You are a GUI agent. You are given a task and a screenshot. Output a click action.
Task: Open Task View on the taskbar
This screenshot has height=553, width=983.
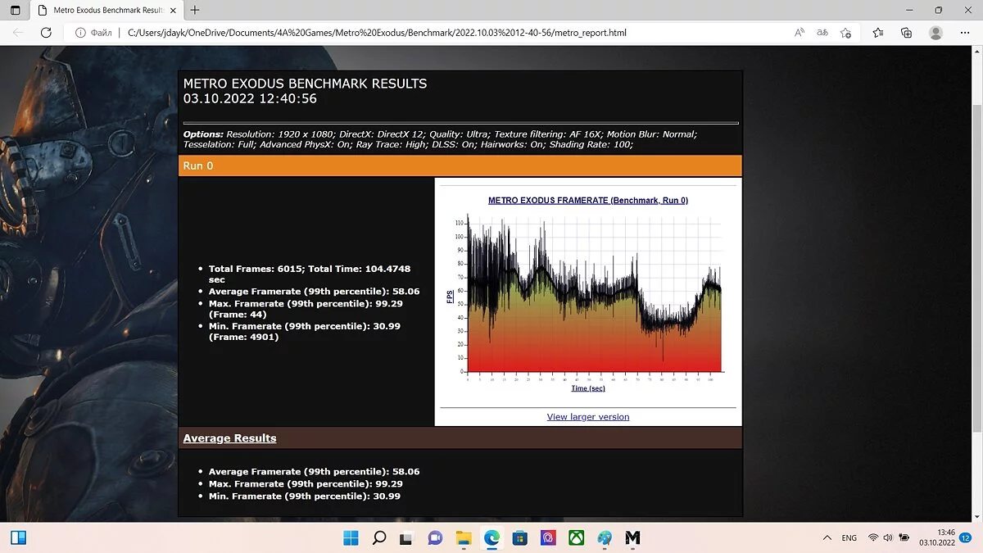pyautogui.click(x=407, y=538)
